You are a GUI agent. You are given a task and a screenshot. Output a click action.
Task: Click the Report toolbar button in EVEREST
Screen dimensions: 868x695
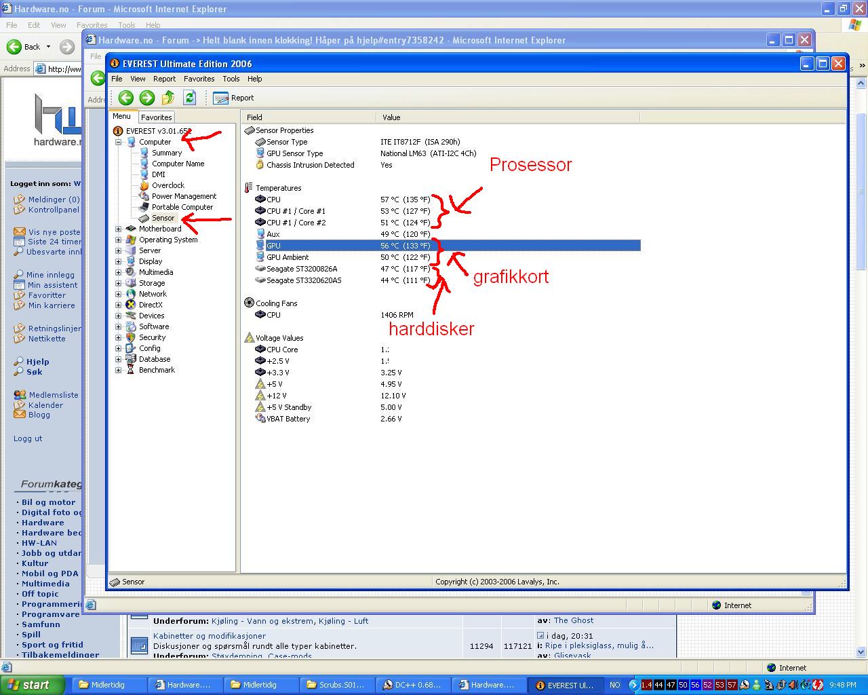(x=233, y=98)
